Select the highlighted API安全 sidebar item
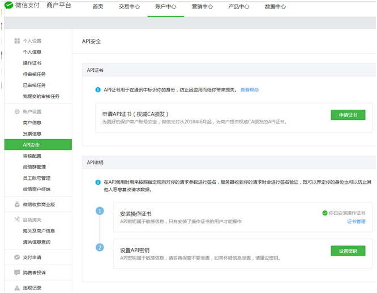Image resolution: width=377 pixels, height=293 pixels. (x=38, y=145)
